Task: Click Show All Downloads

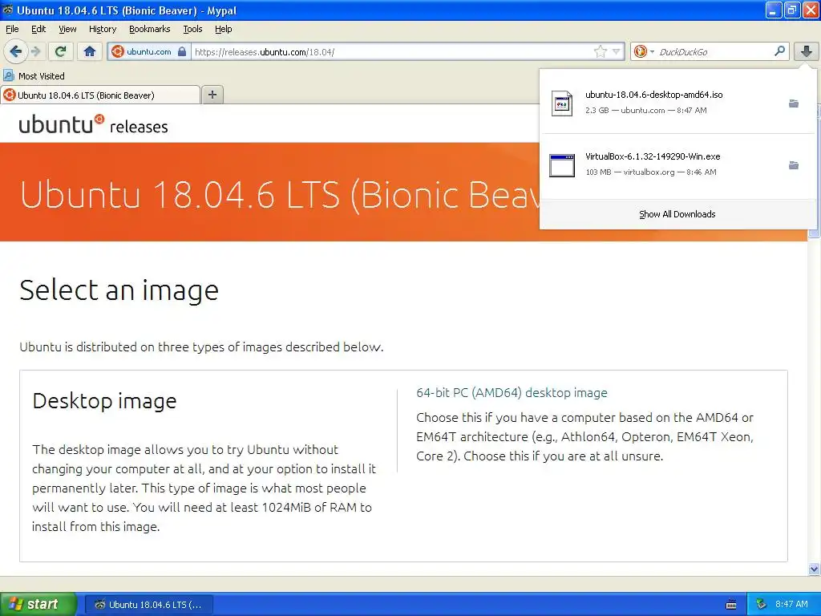Action: [677, 214]
